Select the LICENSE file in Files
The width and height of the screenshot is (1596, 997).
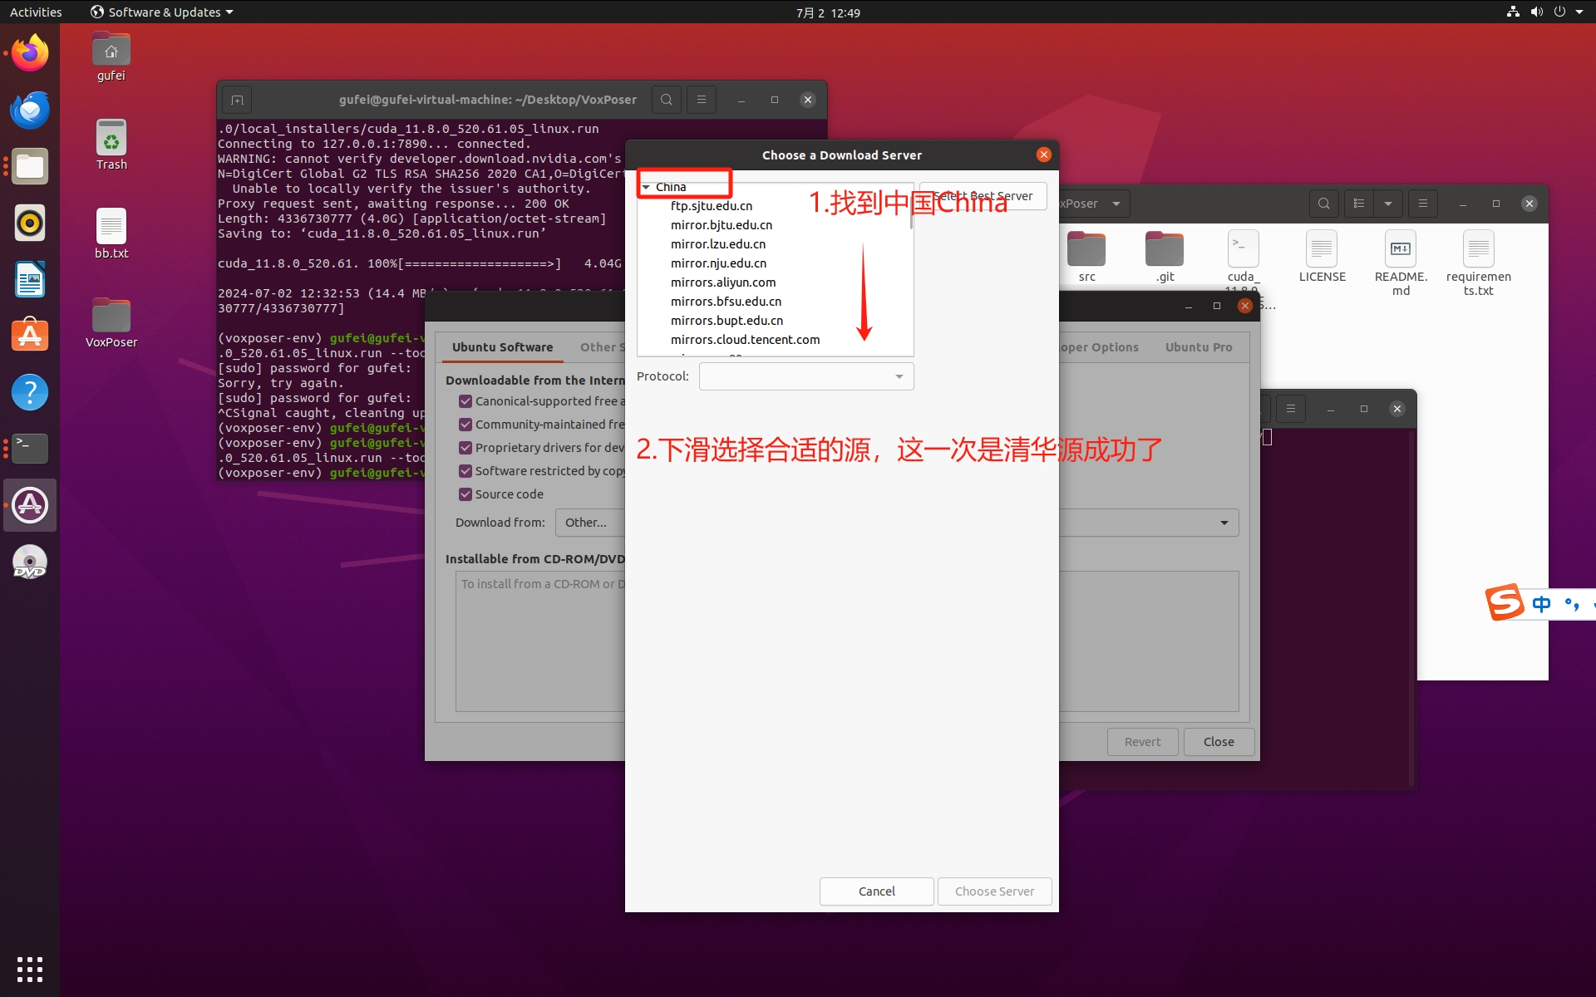1322,257
